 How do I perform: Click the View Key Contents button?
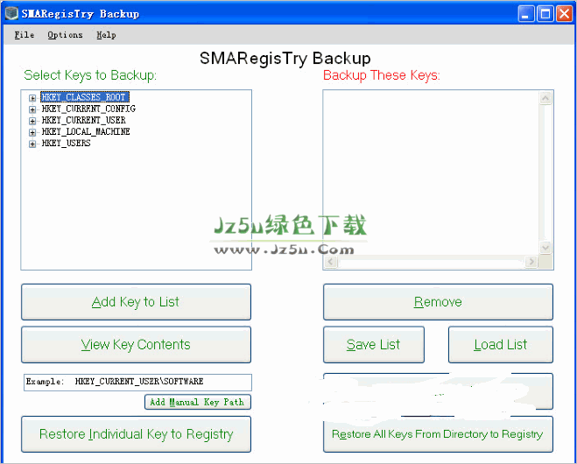coord(137,344)
